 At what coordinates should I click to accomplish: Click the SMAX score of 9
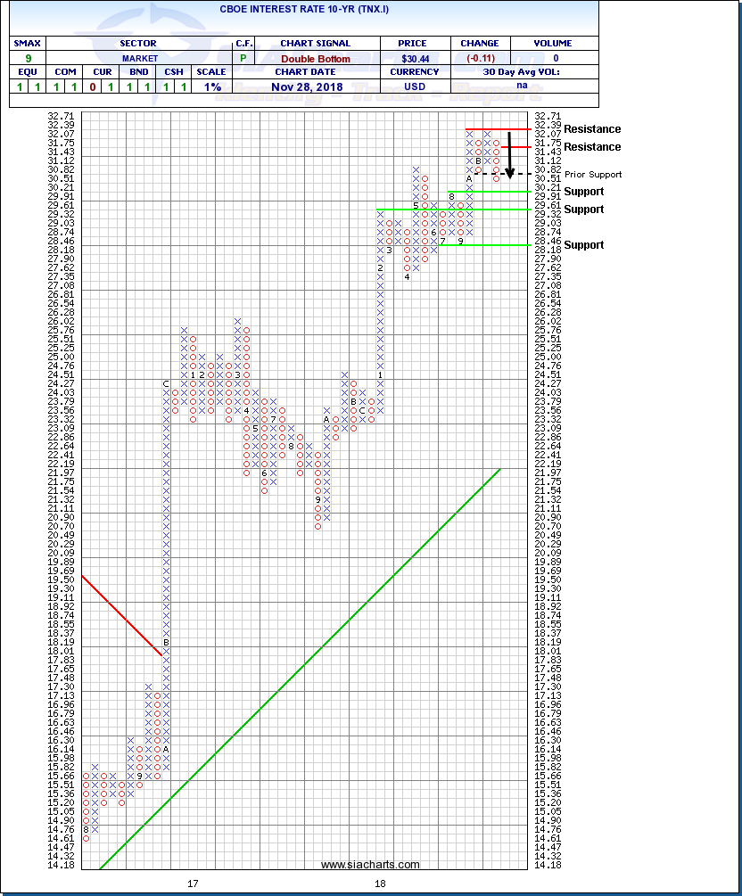[x=28, y=57]
